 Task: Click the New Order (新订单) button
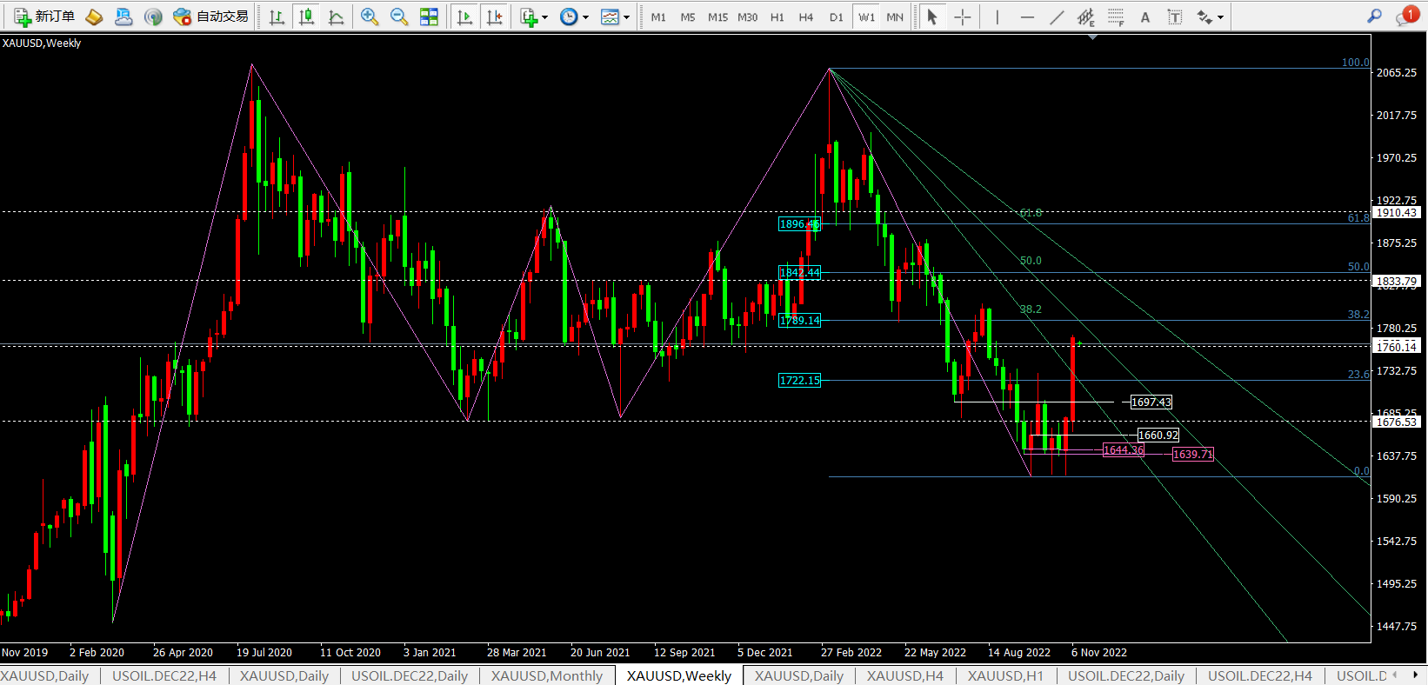[44, 17]
